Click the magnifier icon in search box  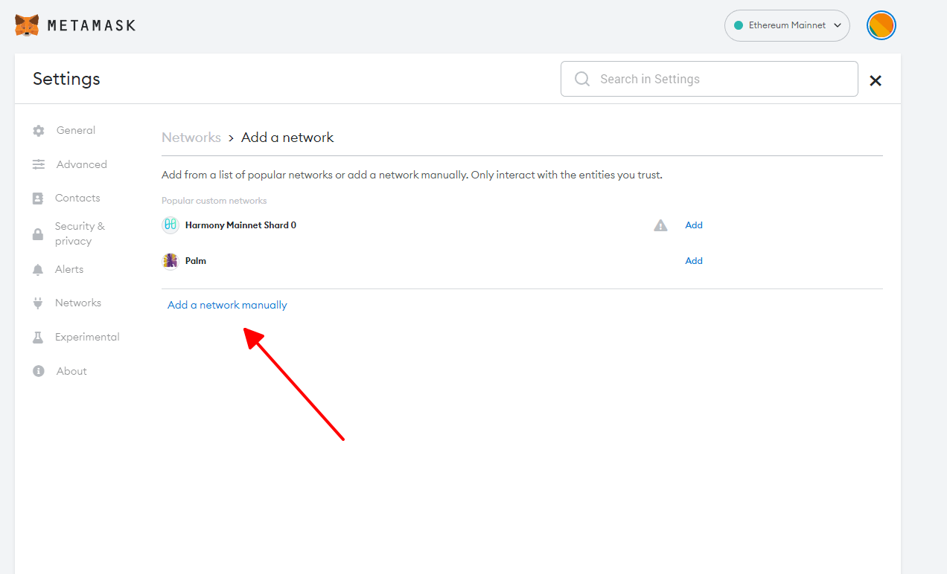click(583, 79)
